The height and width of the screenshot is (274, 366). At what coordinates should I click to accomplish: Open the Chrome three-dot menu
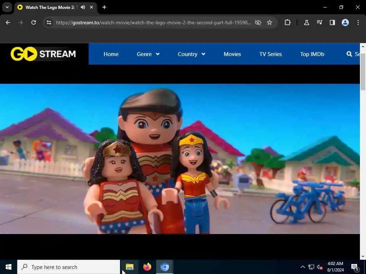(x=358, y=22)
